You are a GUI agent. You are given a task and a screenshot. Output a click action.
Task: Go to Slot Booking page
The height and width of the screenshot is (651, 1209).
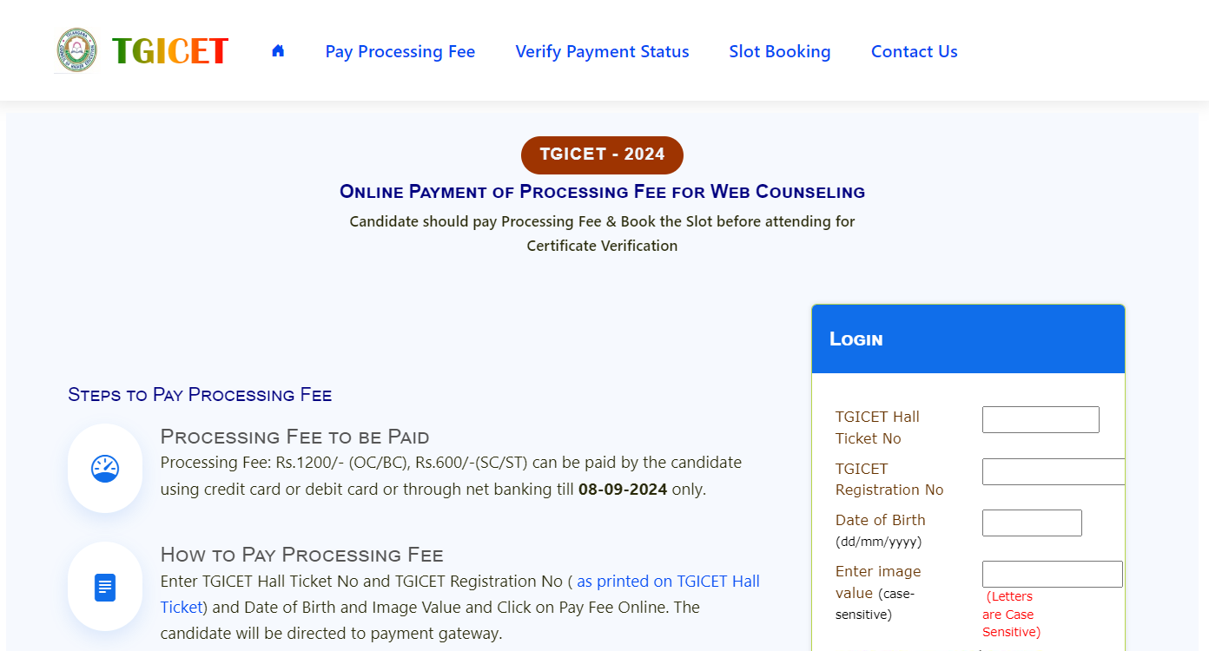pyautogui.click(x=780, y=51)
